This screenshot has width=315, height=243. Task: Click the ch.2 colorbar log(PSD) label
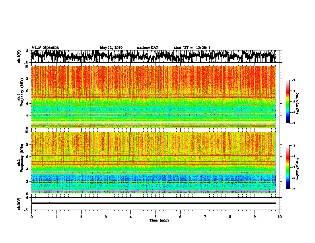click(x=298, y=169)
